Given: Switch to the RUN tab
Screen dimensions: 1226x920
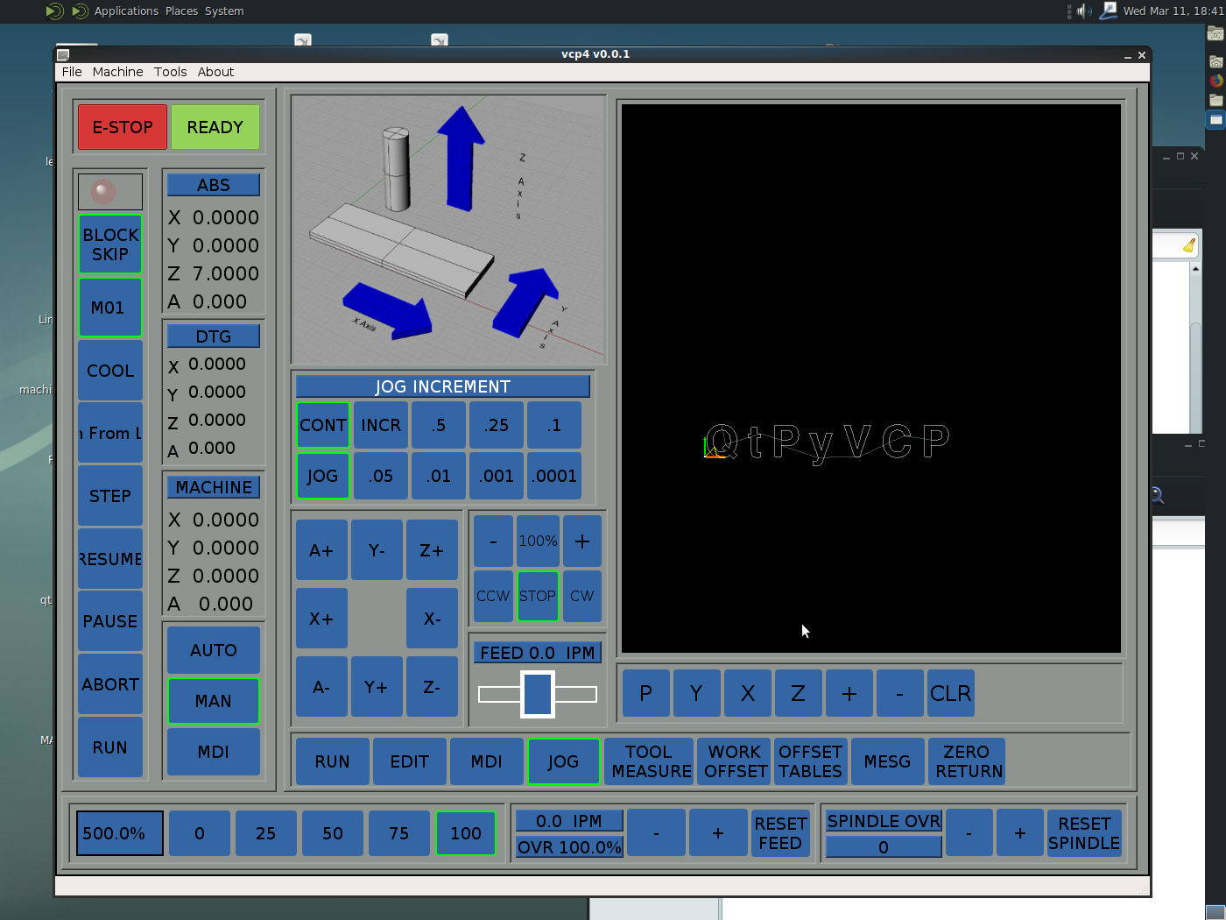Looking at the screenshot, I should pos(333,761).
